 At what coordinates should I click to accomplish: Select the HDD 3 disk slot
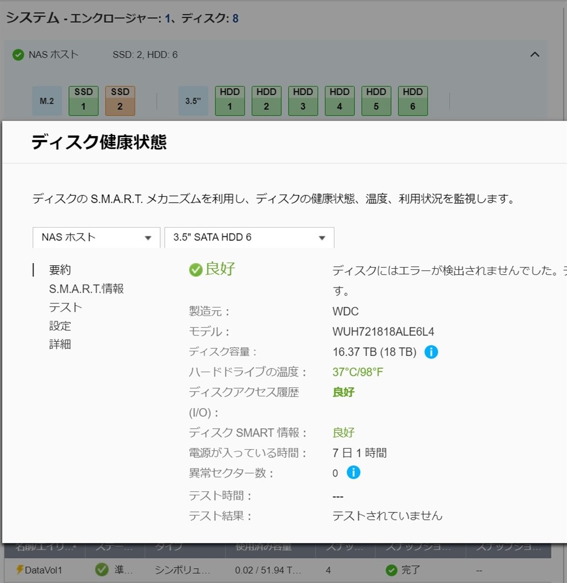point(303,100)
